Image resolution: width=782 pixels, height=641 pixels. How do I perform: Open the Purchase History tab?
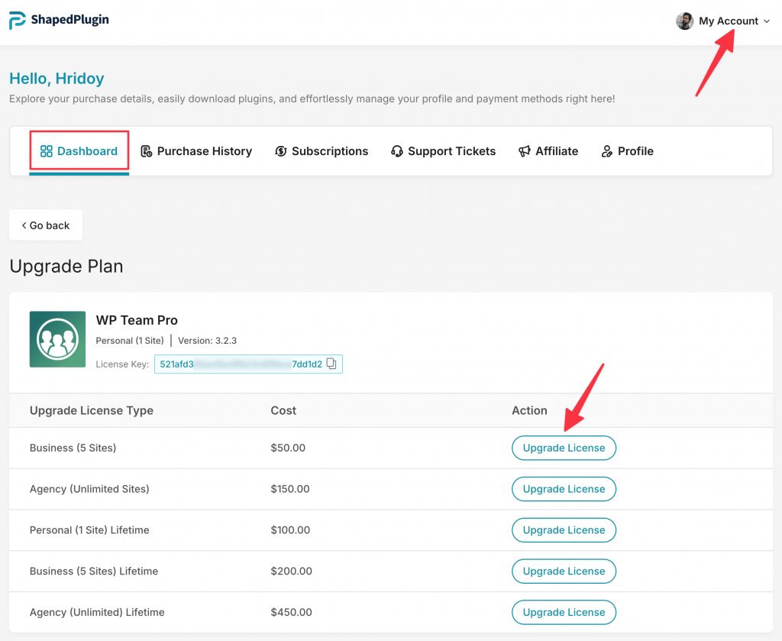pyautogui.click(x=196, y=151)
